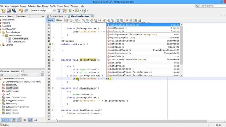Click the Previous Bookmark editor icon
This screenshot has height=127, width=226.
point(105,20)
